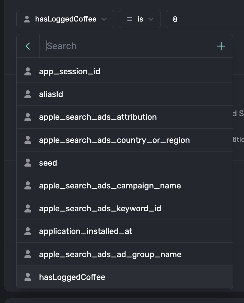244x303 pixels.
Task: Choose apple_search_ads_ad_group_name entry
Action: click(110, 255)
